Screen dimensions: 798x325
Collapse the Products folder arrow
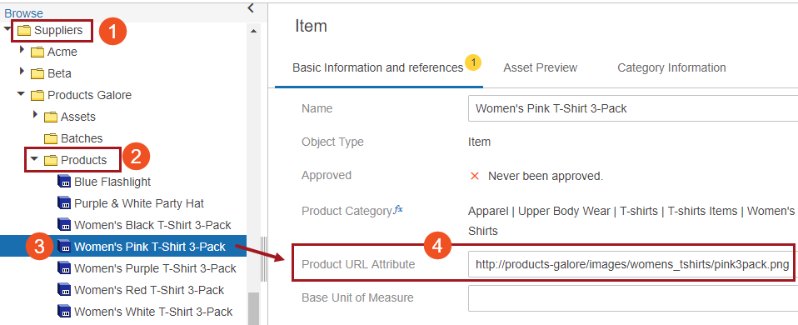point(34,159)
